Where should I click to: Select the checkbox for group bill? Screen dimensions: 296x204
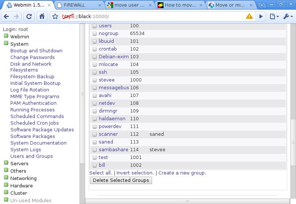pos(94,165)
